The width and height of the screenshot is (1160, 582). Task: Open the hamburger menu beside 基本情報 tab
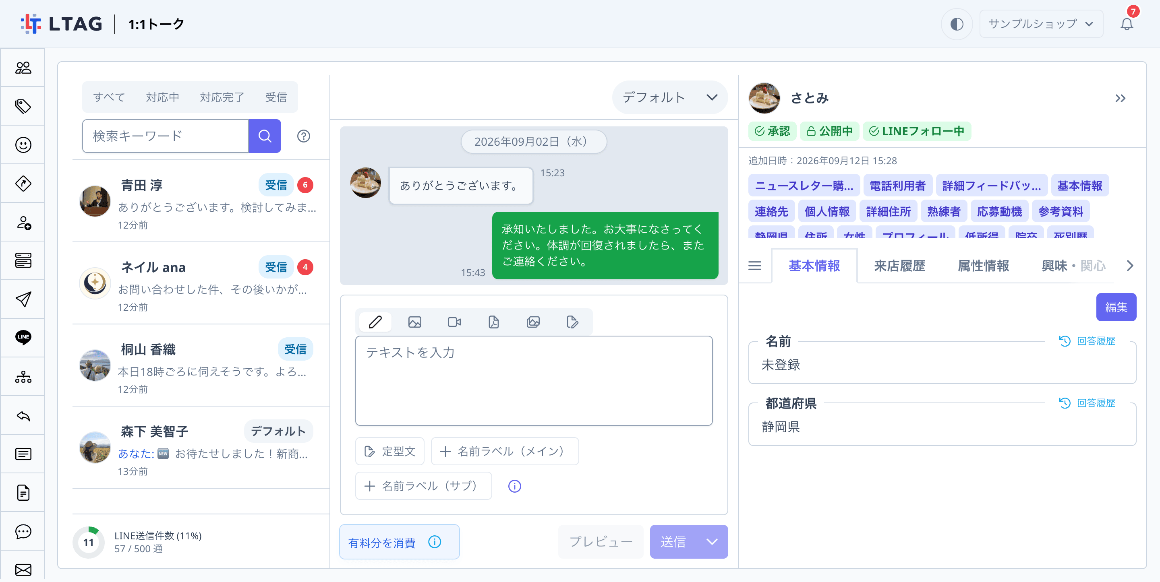[755, 266]
